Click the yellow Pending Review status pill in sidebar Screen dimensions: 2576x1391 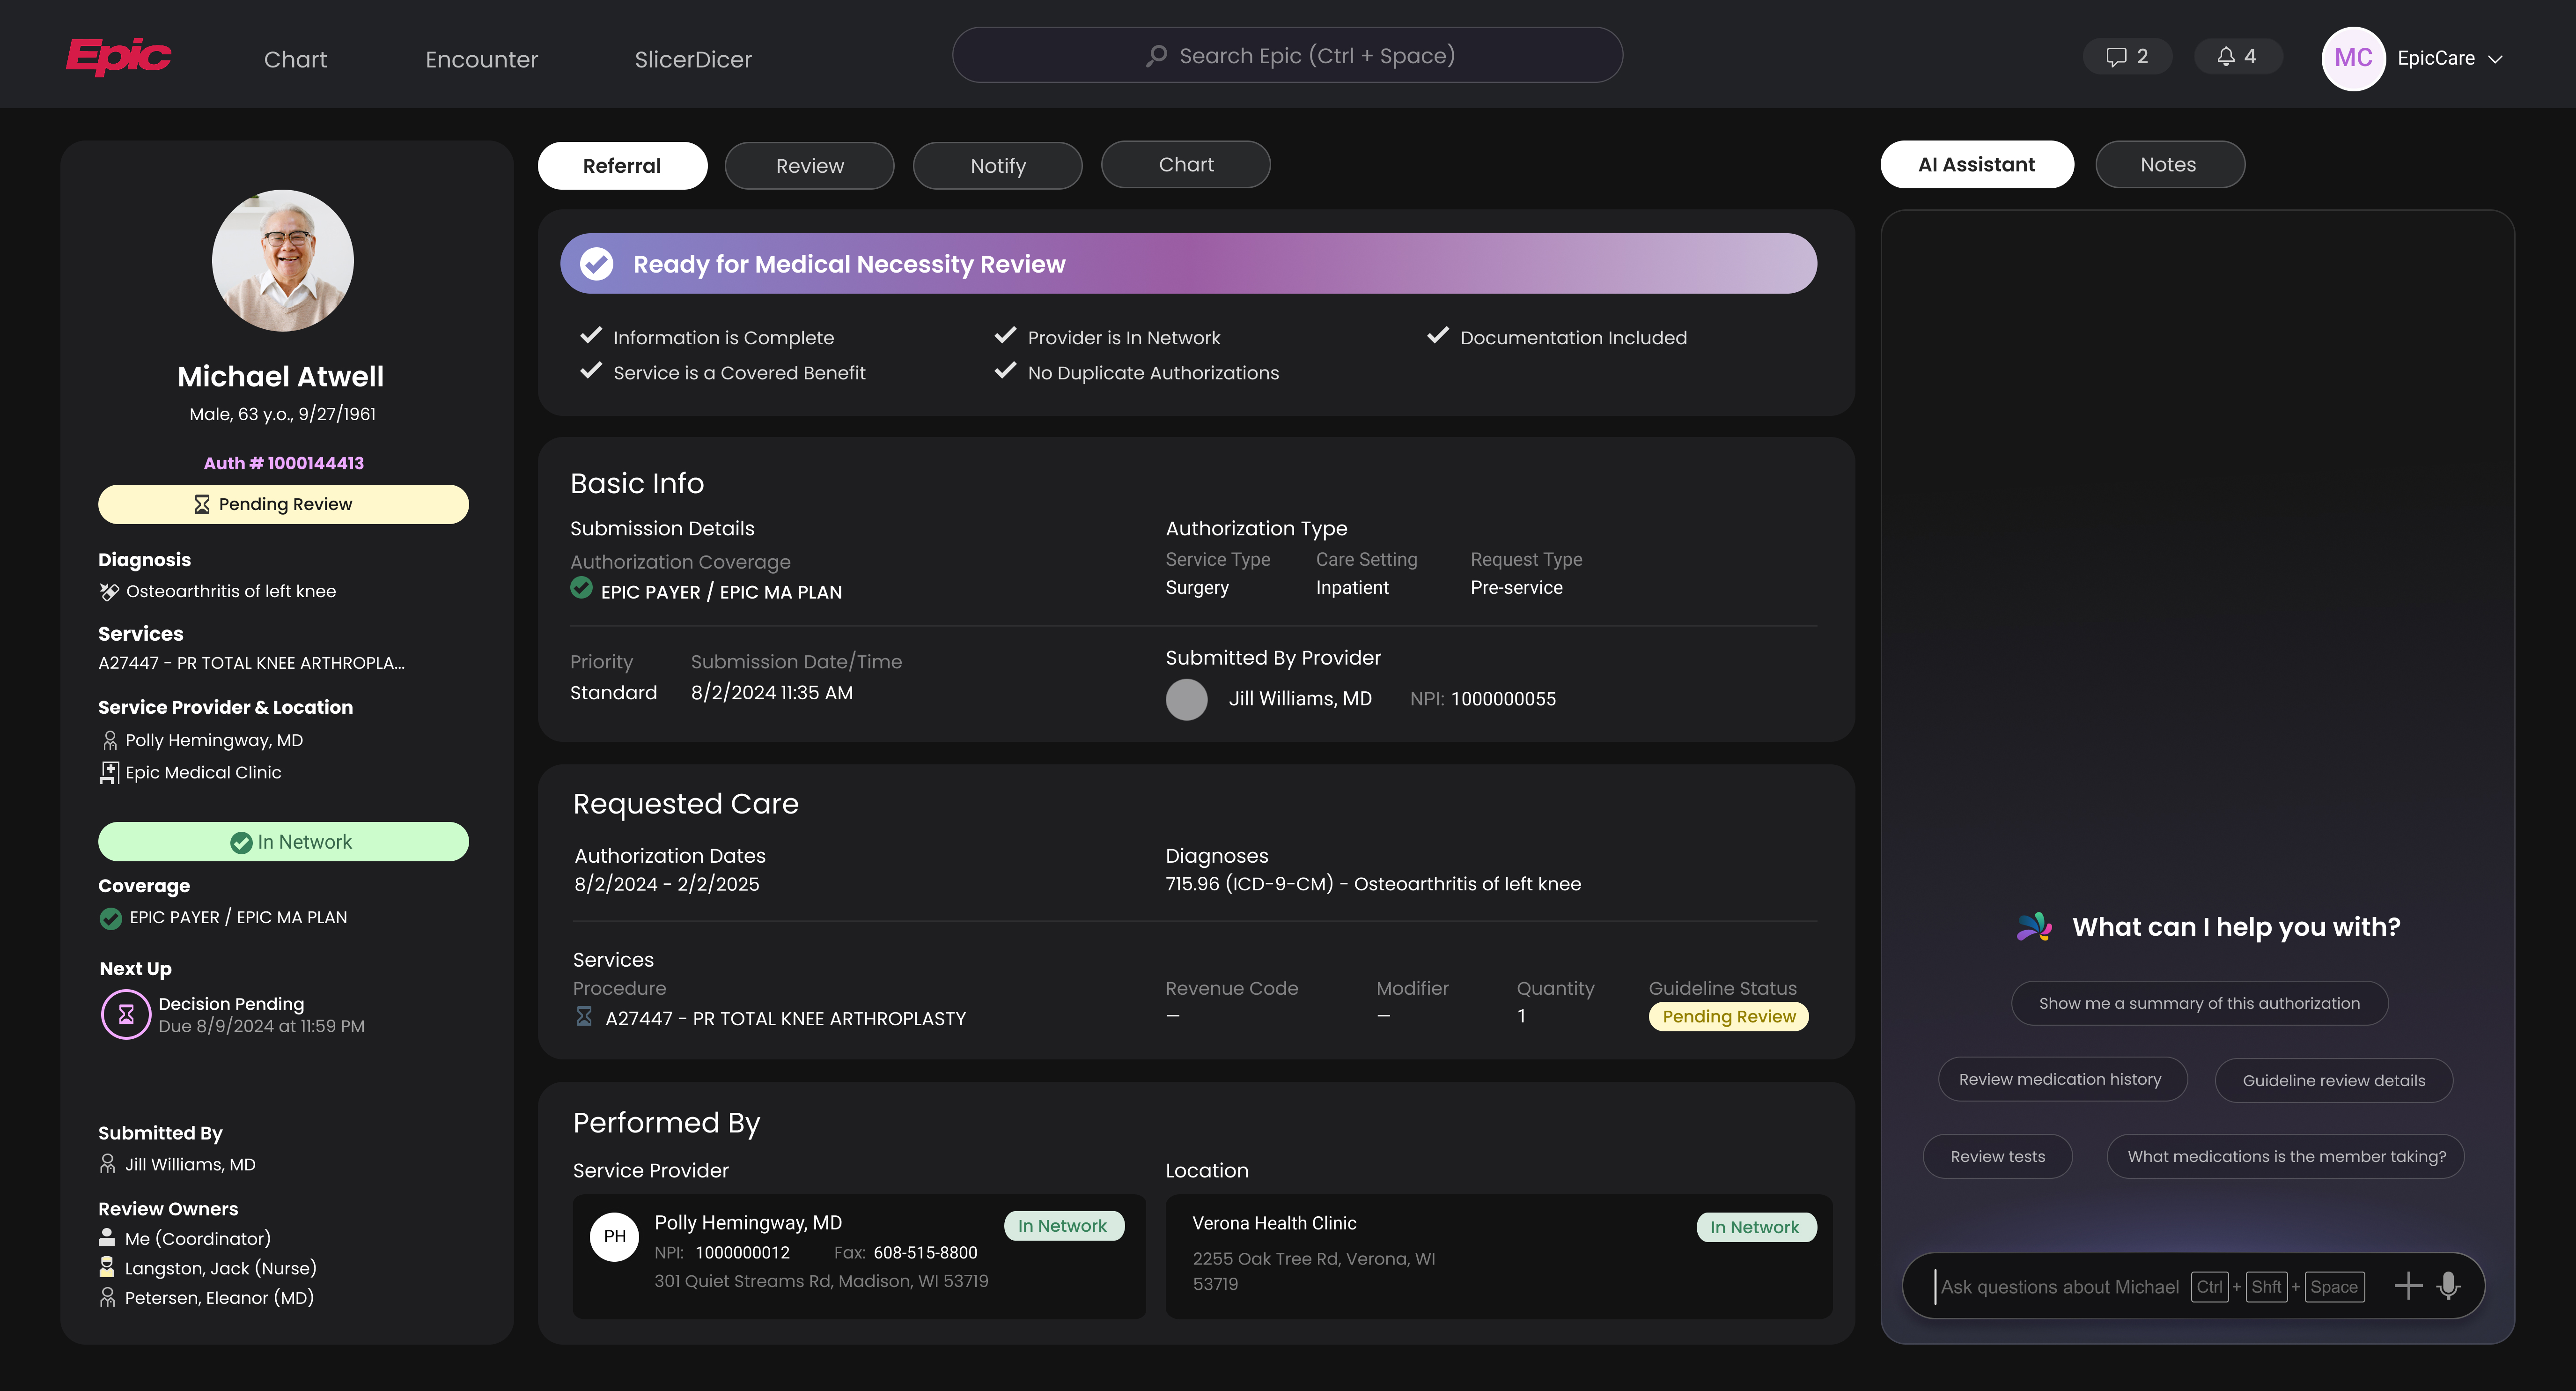click(283, 504)
